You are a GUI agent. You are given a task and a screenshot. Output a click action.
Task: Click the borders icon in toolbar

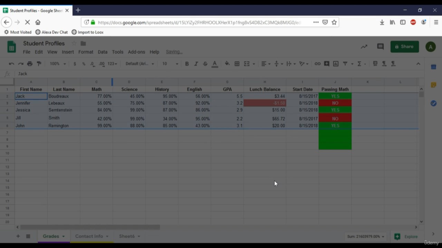tap(237, 64)
